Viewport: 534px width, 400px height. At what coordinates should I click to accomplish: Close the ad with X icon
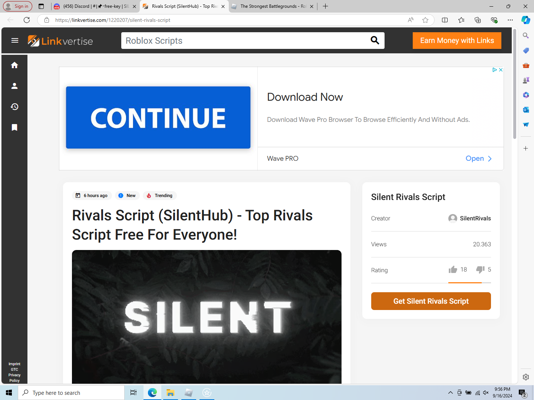point(501,70)
